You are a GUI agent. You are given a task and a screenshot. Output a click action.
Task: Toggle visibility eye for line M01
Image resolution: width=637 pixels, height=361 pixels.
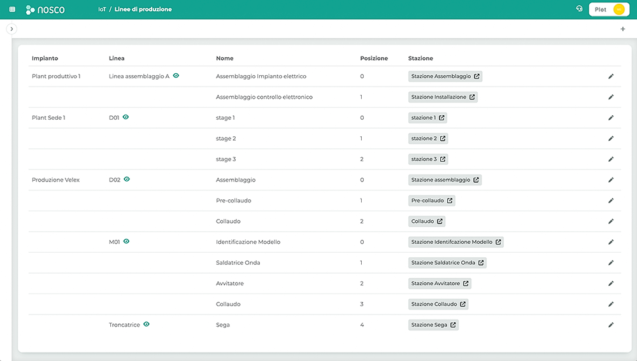pos(126,241)
